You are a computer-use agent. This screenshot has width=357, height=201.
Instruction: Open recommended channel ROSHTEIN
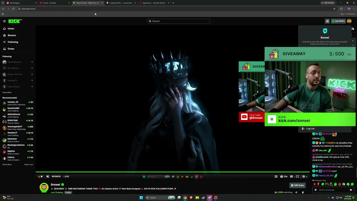coord(18,122)
